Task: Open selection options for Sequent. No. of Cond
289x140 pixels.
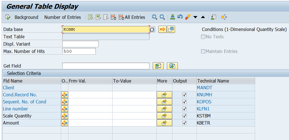Action: [64, 102]
